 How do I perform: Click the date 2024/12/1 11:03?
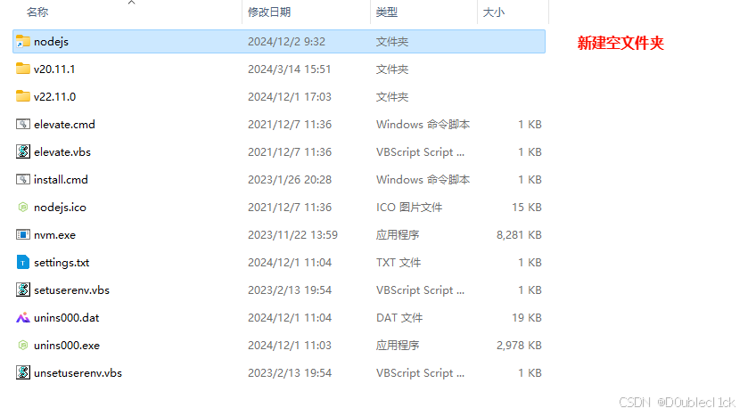(289, 346)
